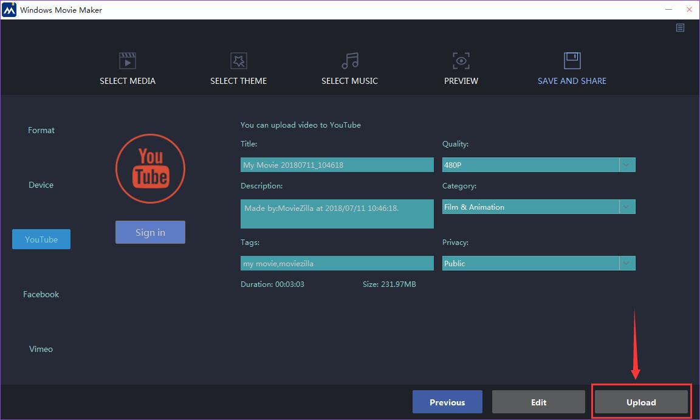Image resolution: width=700 pixels, height=420 pixels.
Task: Click the 'Category:' label
Action: click(459, 185)
